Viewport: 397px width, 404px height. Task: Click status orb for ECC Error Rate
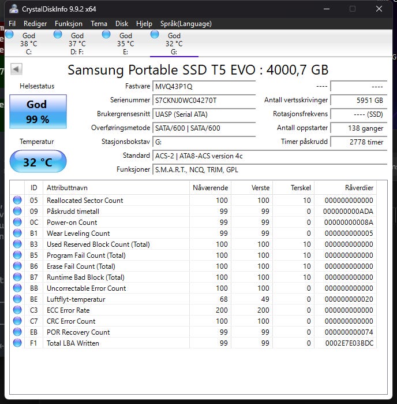pyautogui.click(x=17, y=310)
